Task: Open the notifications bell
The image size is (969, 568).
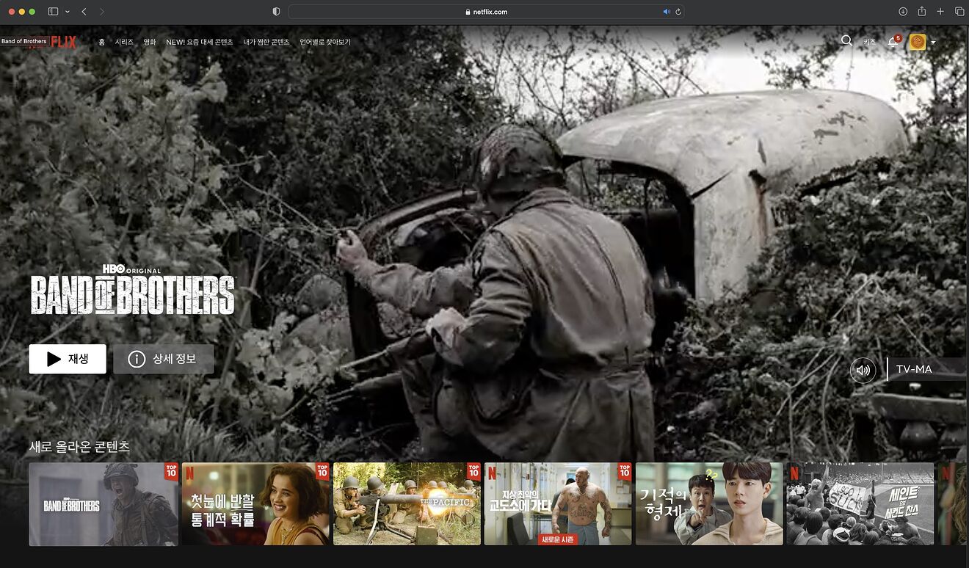Action: click(893, 42)
